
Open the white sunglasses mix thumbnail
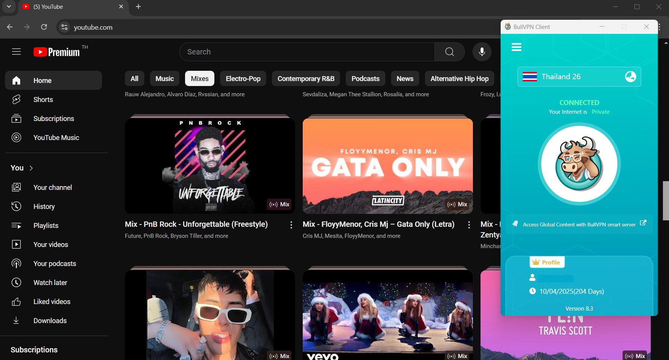[210, 315]
